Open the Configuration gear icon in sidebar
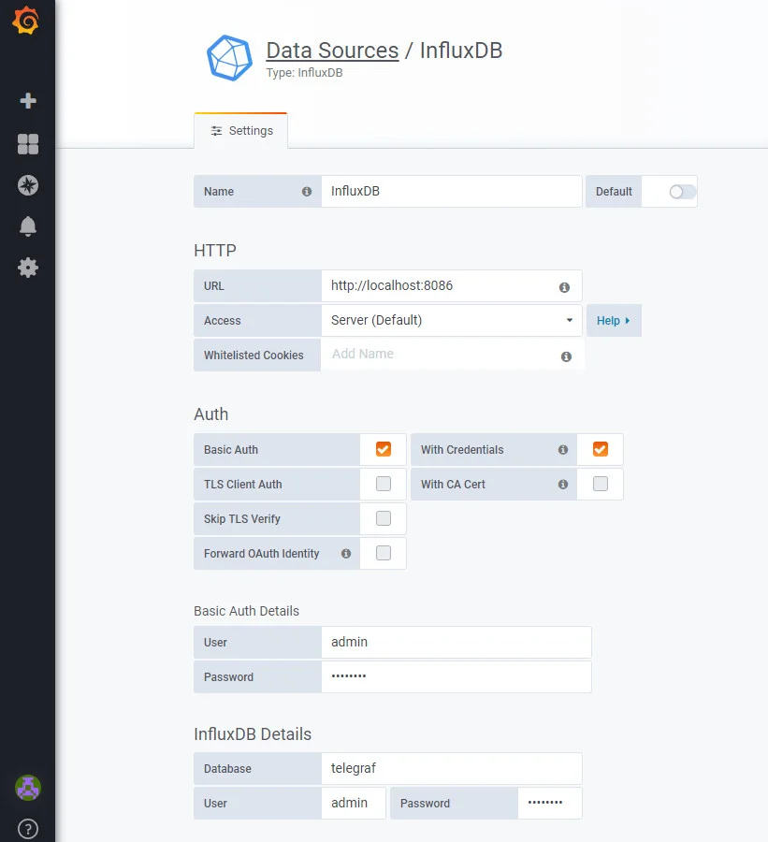 point(28,268)
